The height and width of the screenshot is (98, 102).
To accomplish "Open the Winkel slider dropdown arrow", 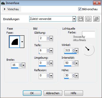I will pos(76,51).
